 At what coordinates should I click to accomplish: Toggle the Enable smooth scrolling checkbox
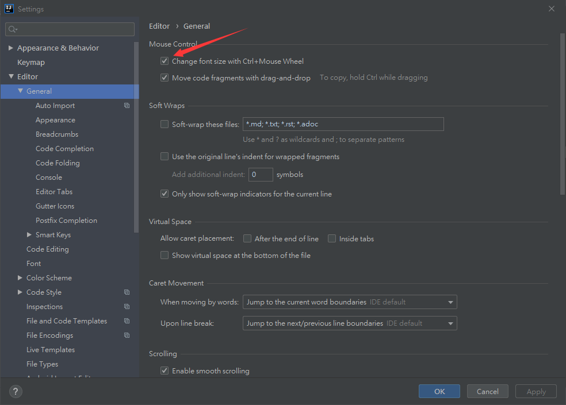coord(165,371)
